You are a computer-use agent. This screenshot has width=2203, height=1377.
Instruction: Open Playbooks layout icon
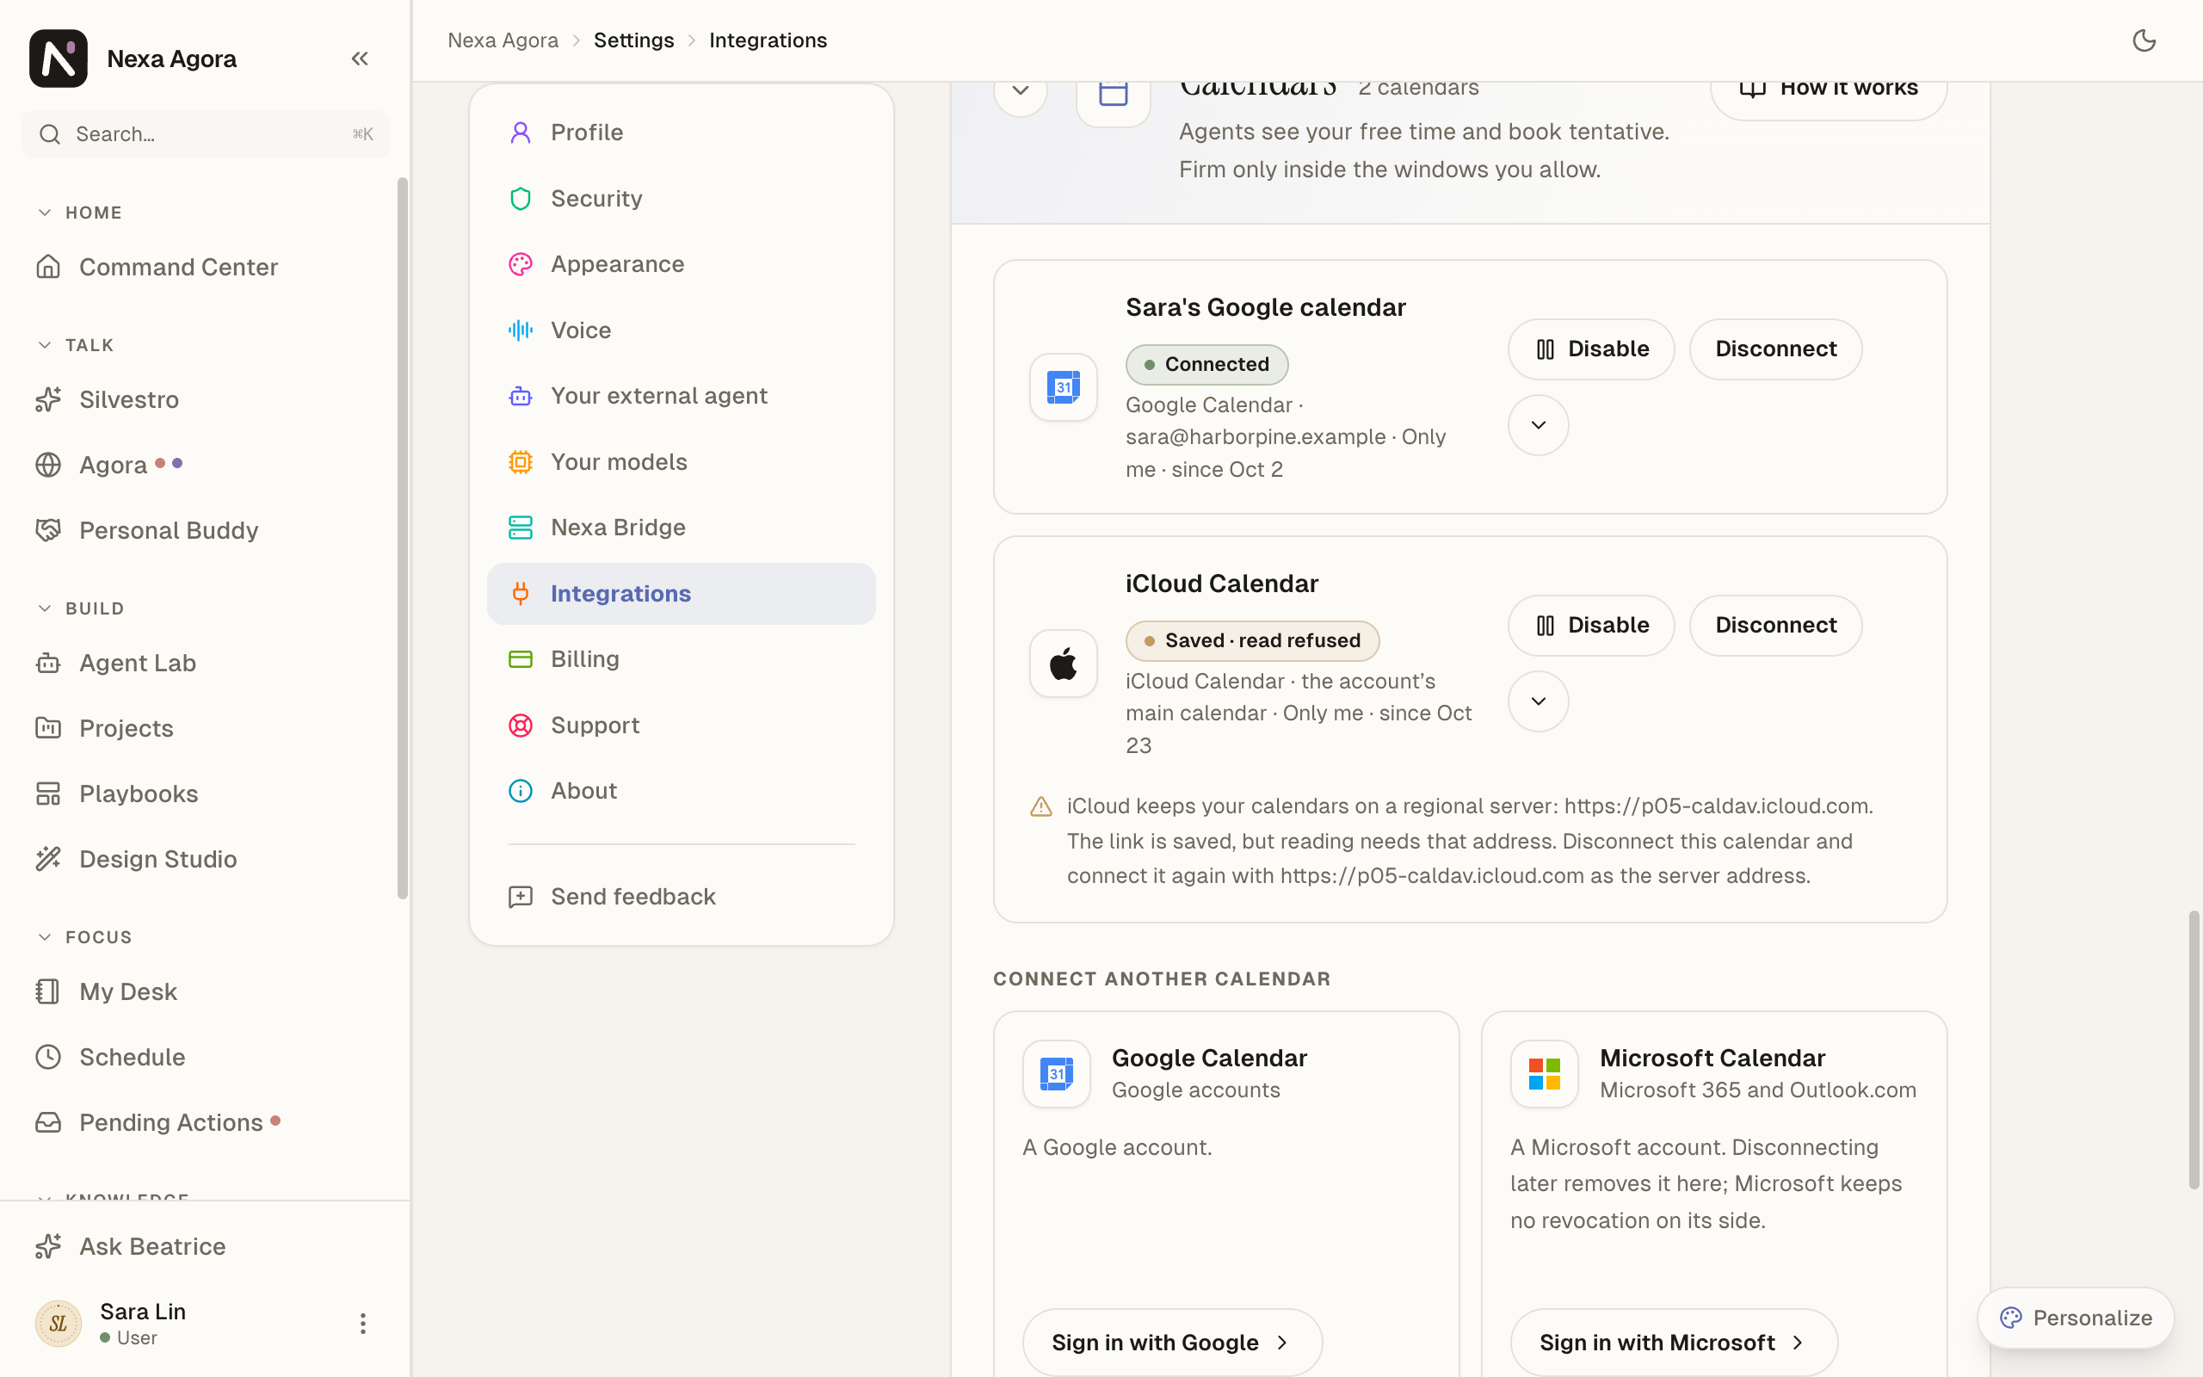click(48, 793)
